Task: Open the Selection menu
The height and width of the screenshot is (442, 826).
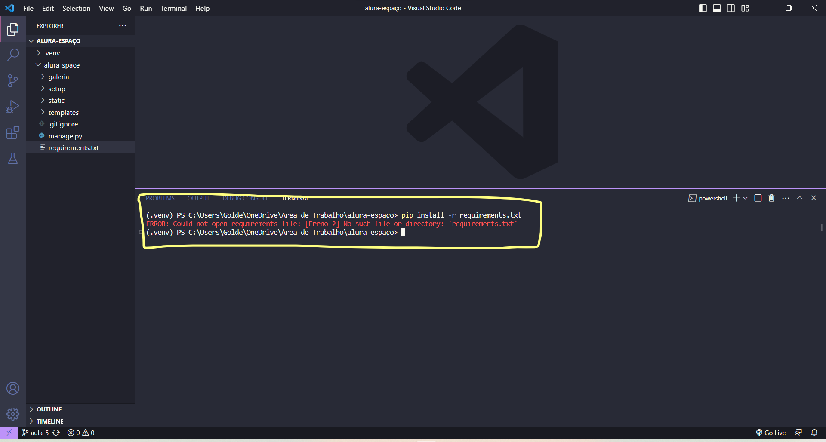Action: (x=76, y=8)
